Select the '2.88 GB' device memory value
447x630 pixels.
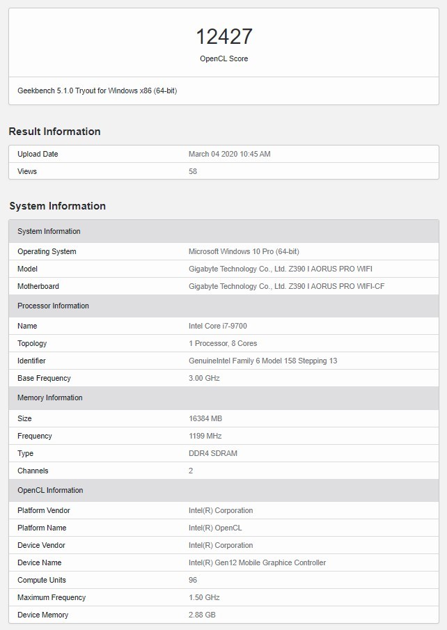click(x=202, y=615)
